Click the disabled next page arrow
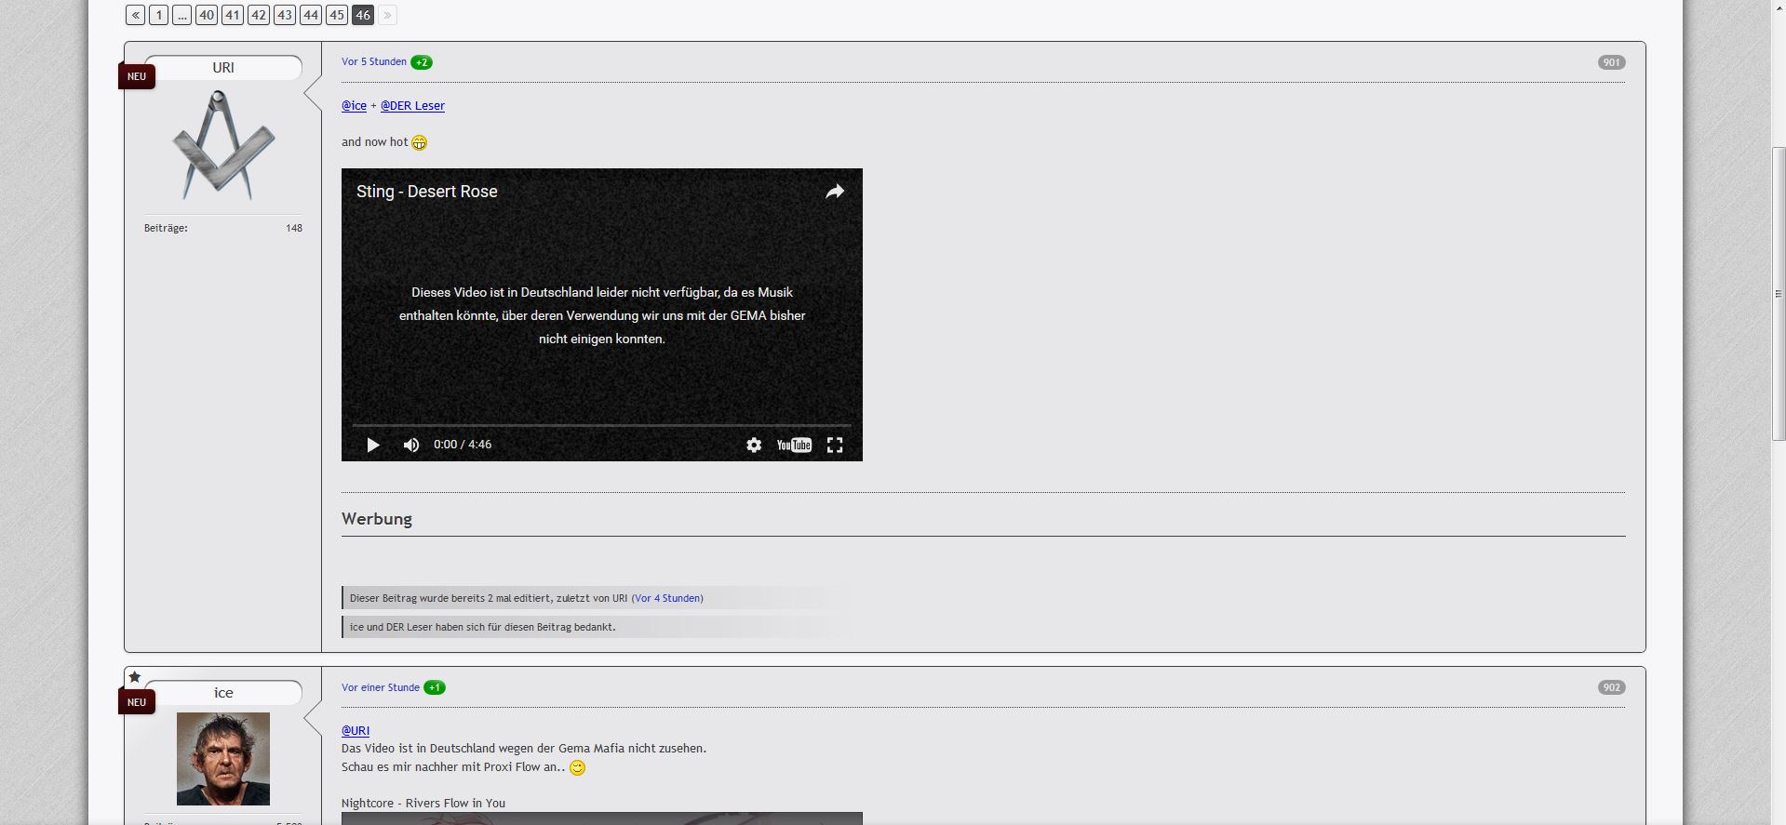The height and width of the screenshot is (825, 1786). click(x=388, y=15)
